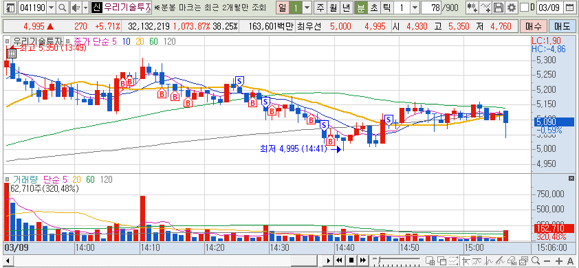Click the blue 10 moving average label

point(126,41)
